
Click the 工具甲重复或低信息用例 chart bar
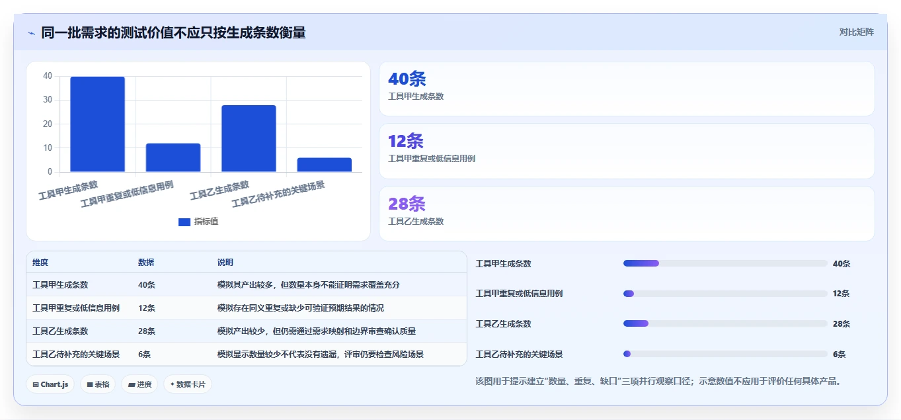[173, 157]
